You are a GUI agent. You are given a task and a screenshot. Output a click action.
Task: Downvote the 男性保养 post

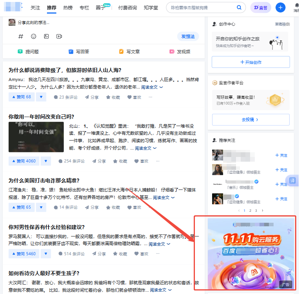pyautogui.click(x=46, y=254)
